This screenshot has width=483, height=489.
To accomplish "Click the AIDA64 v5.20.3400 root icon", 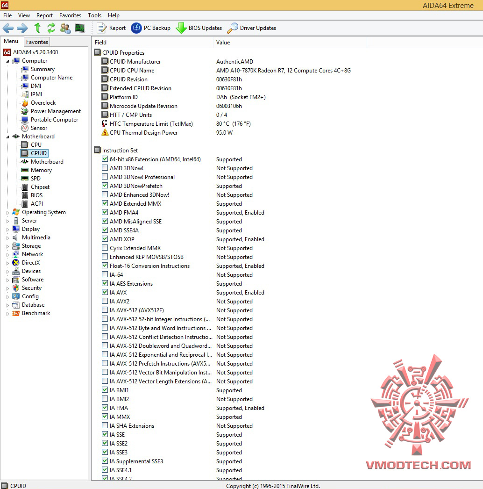I will tap(7, 52).
